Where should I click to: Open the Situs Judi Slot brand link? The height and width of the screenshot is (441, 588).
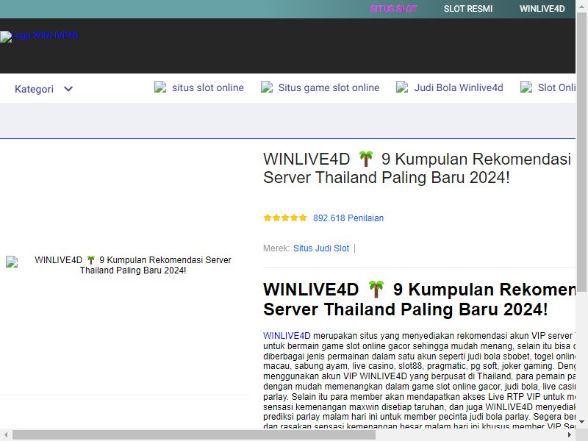tap(321, 248)
